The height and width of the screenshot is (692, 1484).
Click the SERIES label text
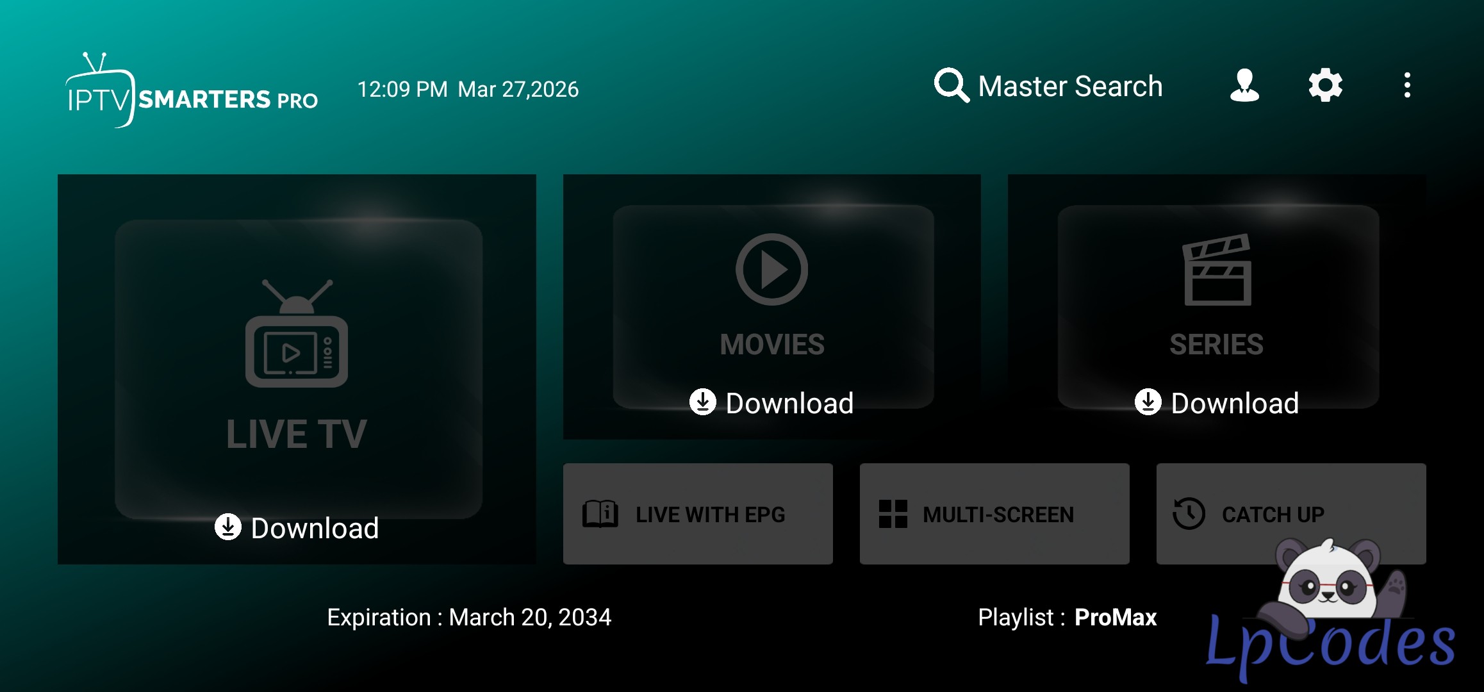coord(1216,345)
